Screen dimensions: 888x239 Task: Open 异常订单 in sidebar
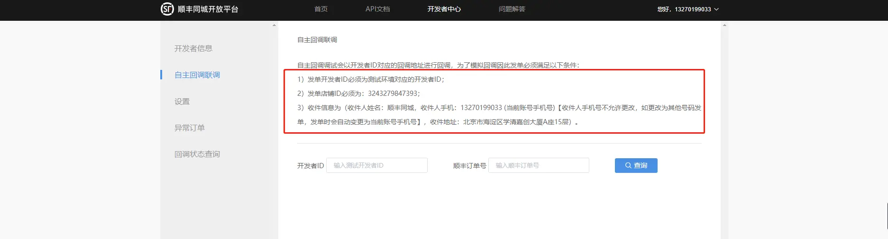coord(190,128)
